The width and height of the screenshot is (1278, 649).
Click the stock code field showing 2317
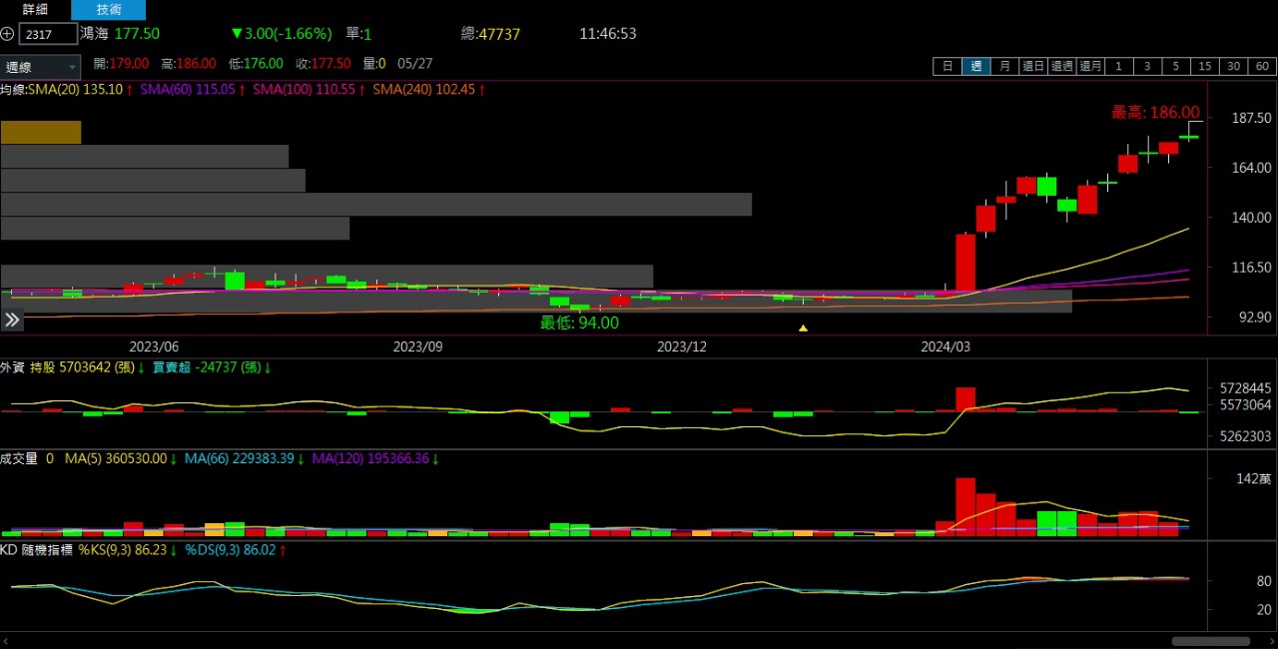[48, 34]
